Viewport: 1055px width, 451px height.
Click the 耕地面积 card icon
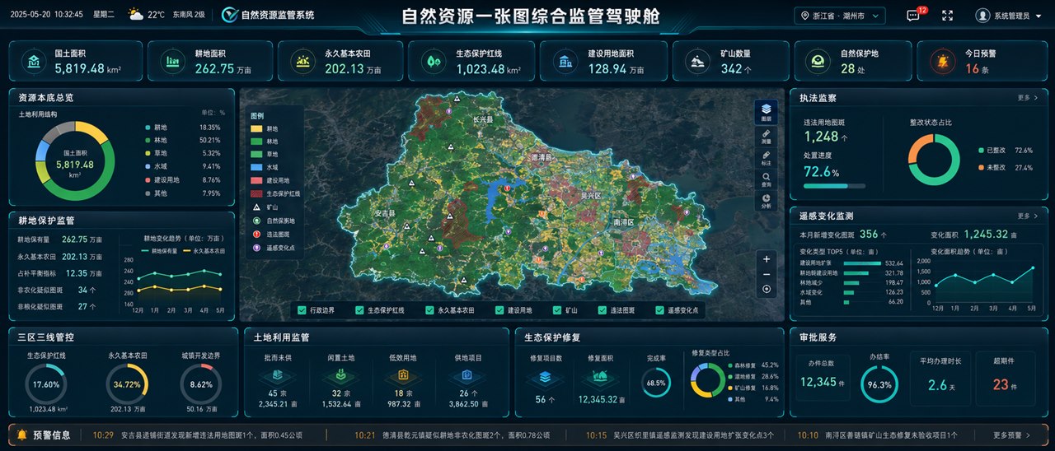[x=173, y=62]
